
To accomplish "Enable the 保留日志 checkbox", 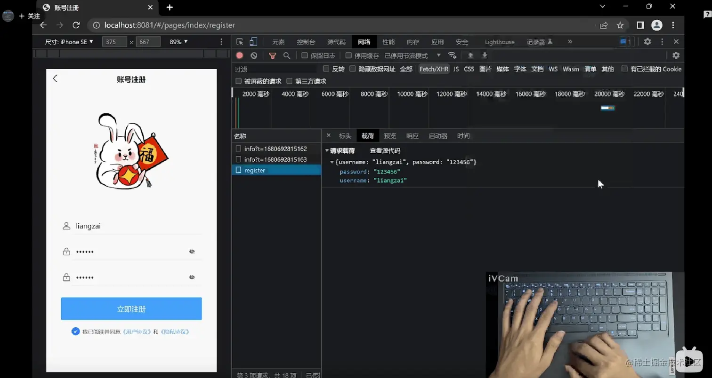I will [x=304, y=55].
